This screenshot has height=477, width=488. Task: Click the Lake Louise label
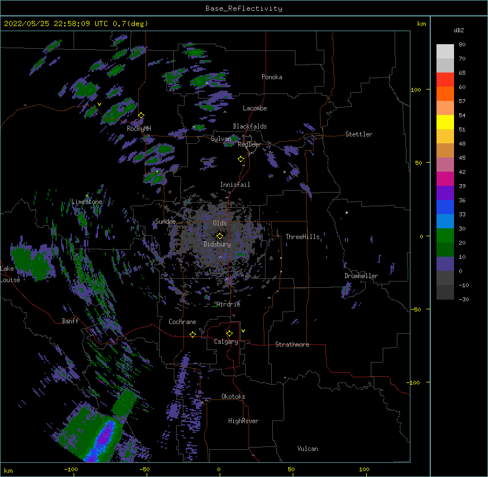coord(10,274)
